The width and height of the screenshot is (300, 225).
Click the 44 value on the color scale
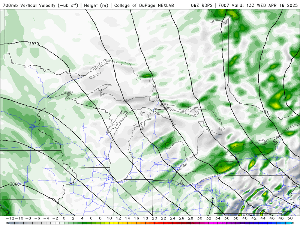point(263,218)
